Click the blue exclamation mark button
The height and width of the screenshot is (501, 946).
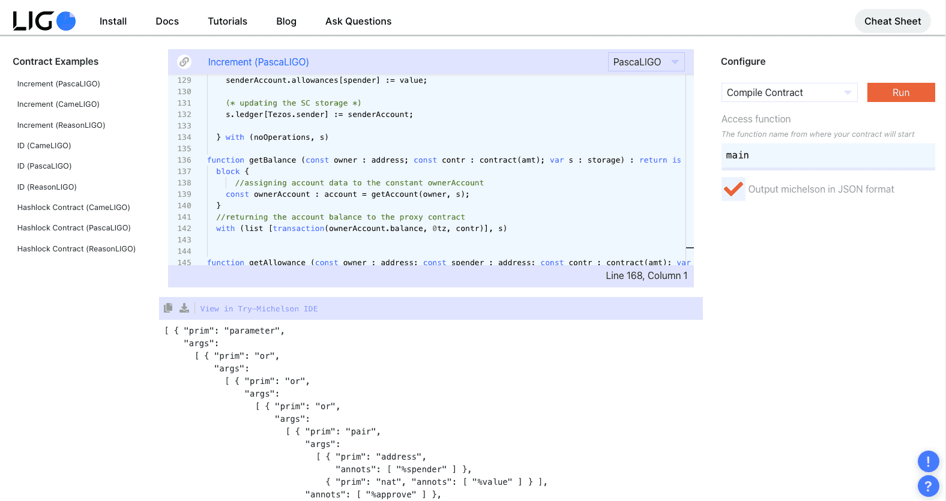click(x=928, y=461)
